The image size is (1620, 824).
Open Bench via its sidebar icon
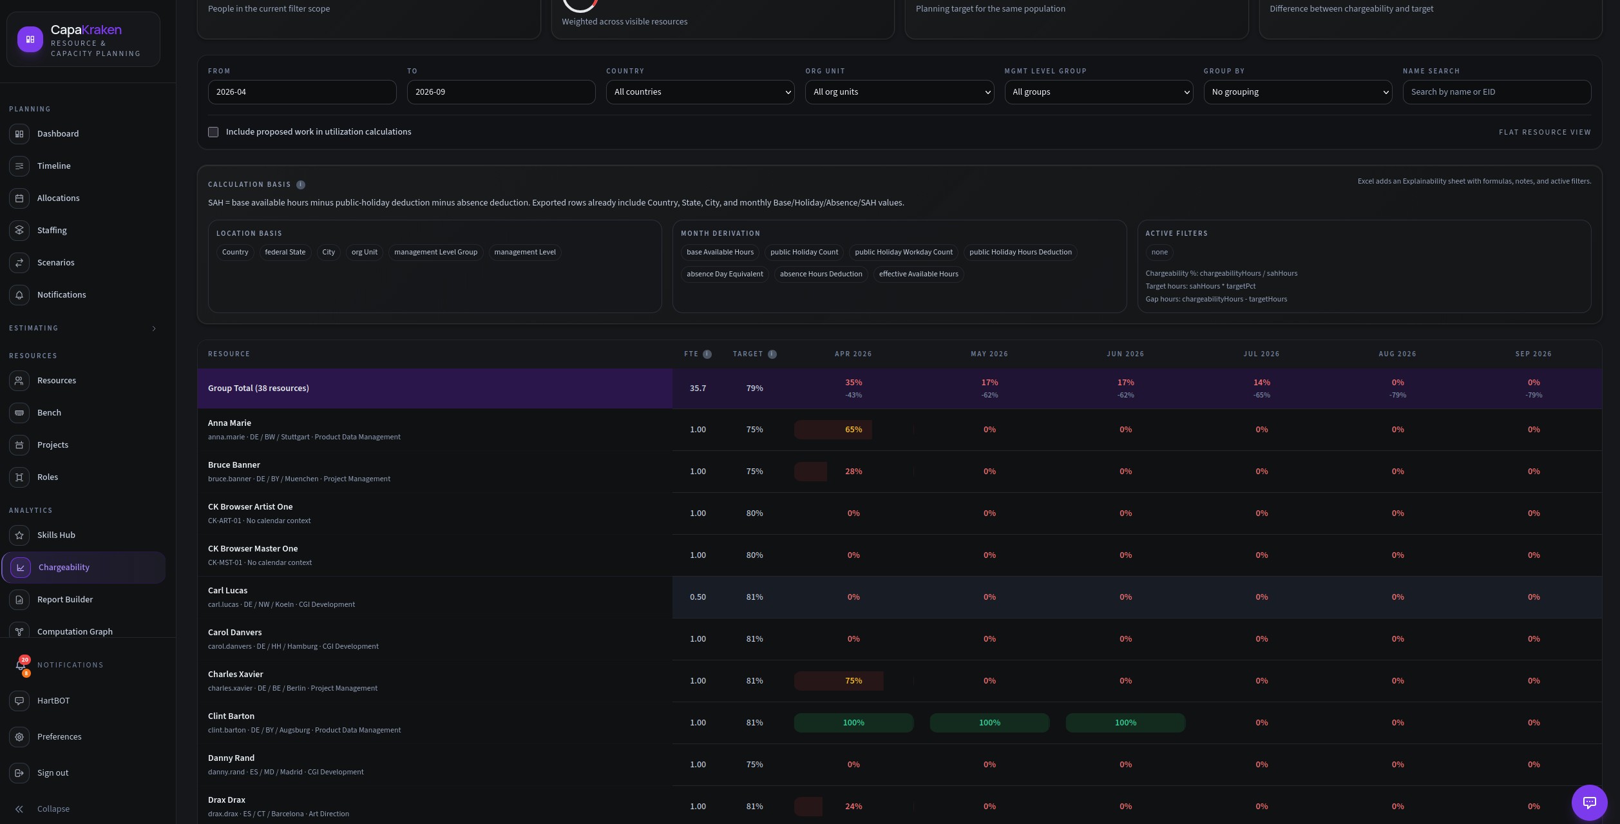(x=19, y=413)
